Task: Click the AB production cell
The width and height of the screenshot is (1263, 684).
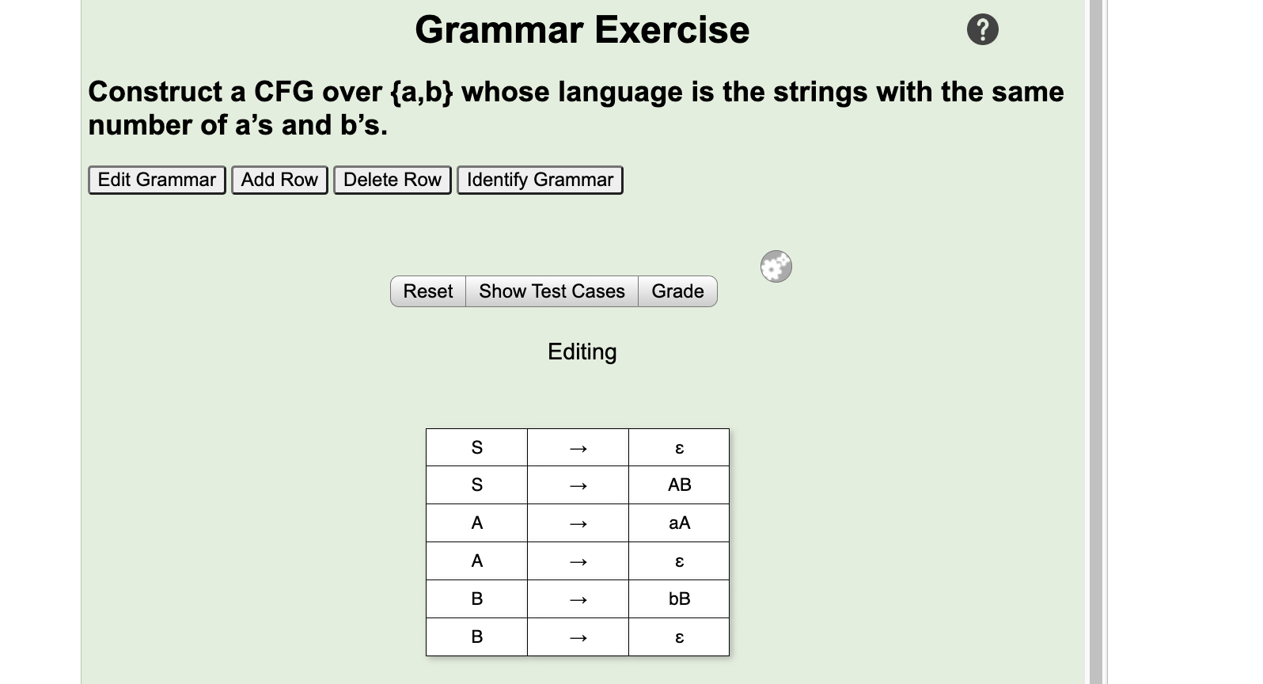Action: click(x=678, y=484)
